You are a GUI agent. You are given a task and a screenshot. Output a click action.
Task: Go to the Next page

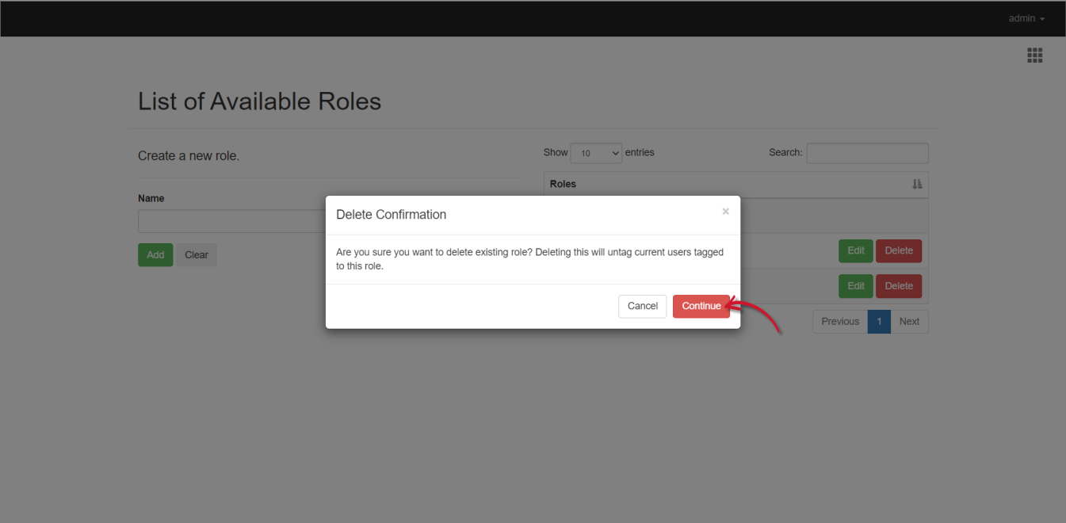[x=909, y=322]
